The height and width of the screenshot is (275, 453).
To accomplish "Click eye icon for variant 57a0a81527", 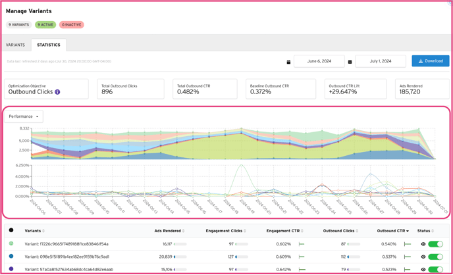I will (x=423, y=269).
